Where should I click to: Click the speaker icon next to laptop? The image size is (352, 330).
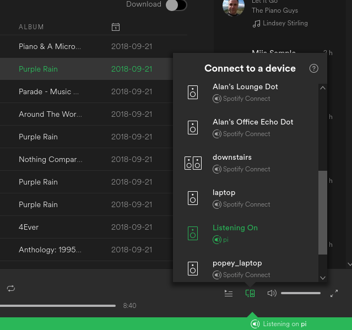(x=193, y=198)
